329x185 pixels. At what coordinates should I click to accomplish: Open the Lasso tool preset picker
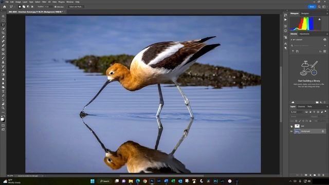(11, 7)
